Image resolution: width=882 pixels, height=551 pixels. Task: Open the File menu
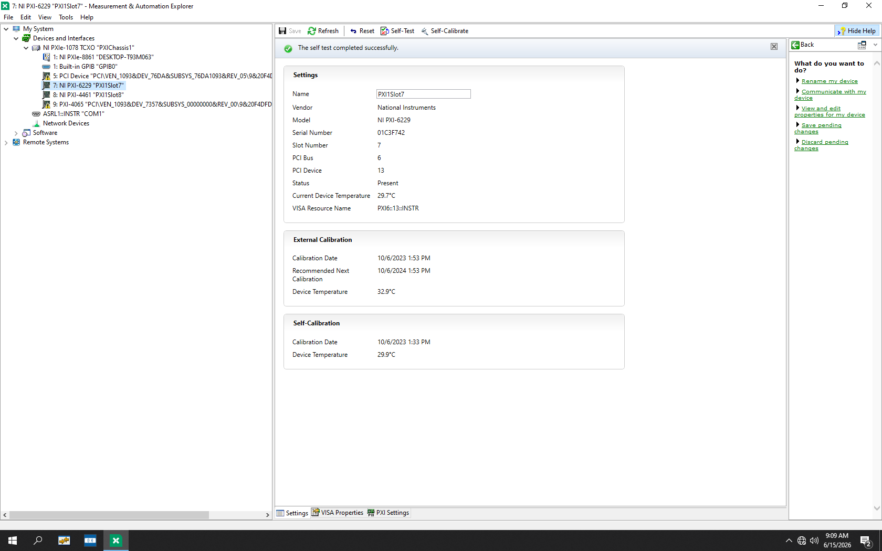(8, 17)
